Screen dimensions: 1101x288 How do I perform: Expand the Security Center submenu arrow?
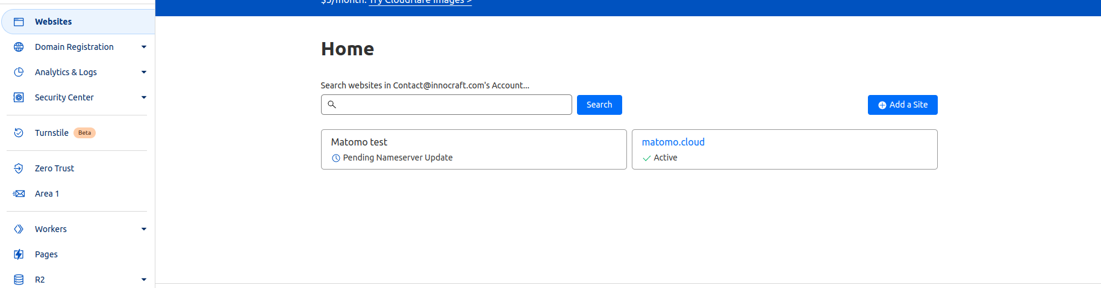click(144, 97)
